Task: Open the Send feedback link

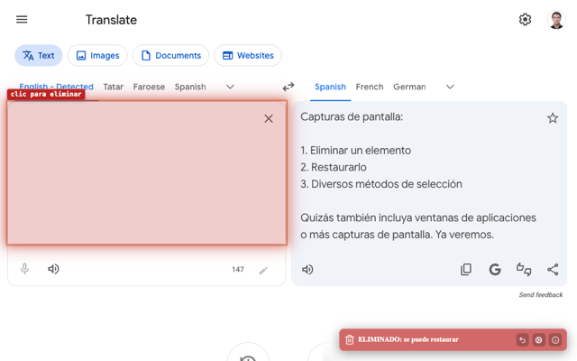Action: pyautogui.click(x=541, y=295)
